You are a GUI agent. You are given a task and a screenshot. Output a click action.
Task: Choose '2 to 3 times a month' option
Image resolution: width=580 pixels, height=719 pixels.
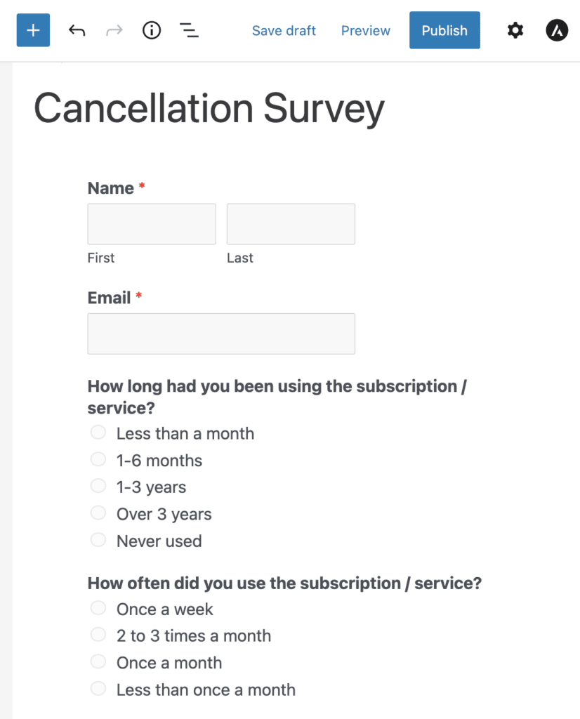click(x=98, y=634)
